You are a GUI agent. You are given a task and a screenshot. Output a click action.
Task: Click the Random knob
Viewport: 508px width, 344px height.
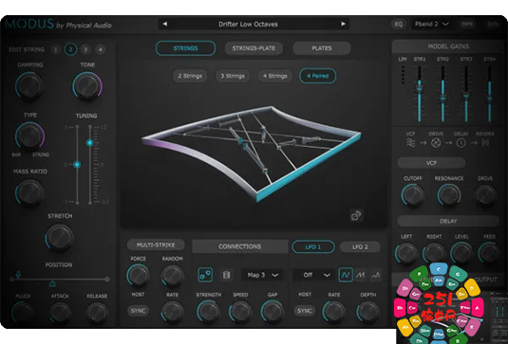coord(173,276)
